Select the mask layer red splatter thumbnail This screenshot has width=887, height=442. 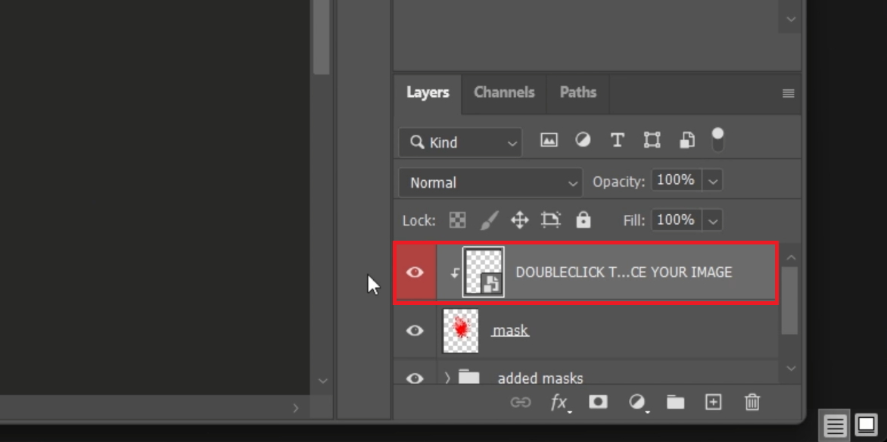[460, 331]
